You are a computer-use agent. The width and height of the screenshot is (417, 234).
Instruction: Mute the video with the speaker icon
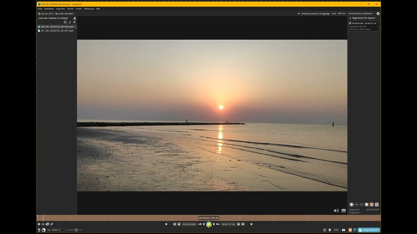pyautogui.click(x=336, y=211)
